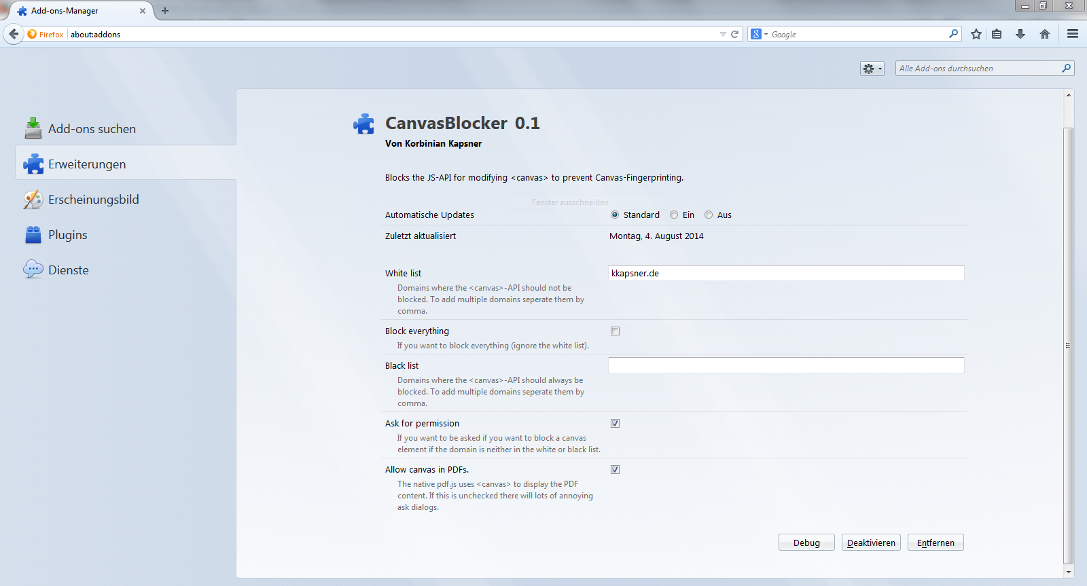
Task: Click the back navigation arrow
Action: [14, 34]
